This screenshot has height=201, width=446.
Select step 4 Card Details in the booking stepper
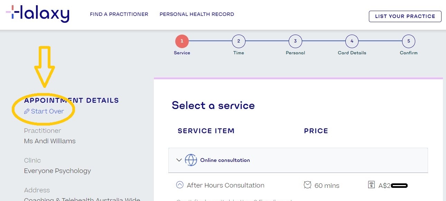click(352, 40)
